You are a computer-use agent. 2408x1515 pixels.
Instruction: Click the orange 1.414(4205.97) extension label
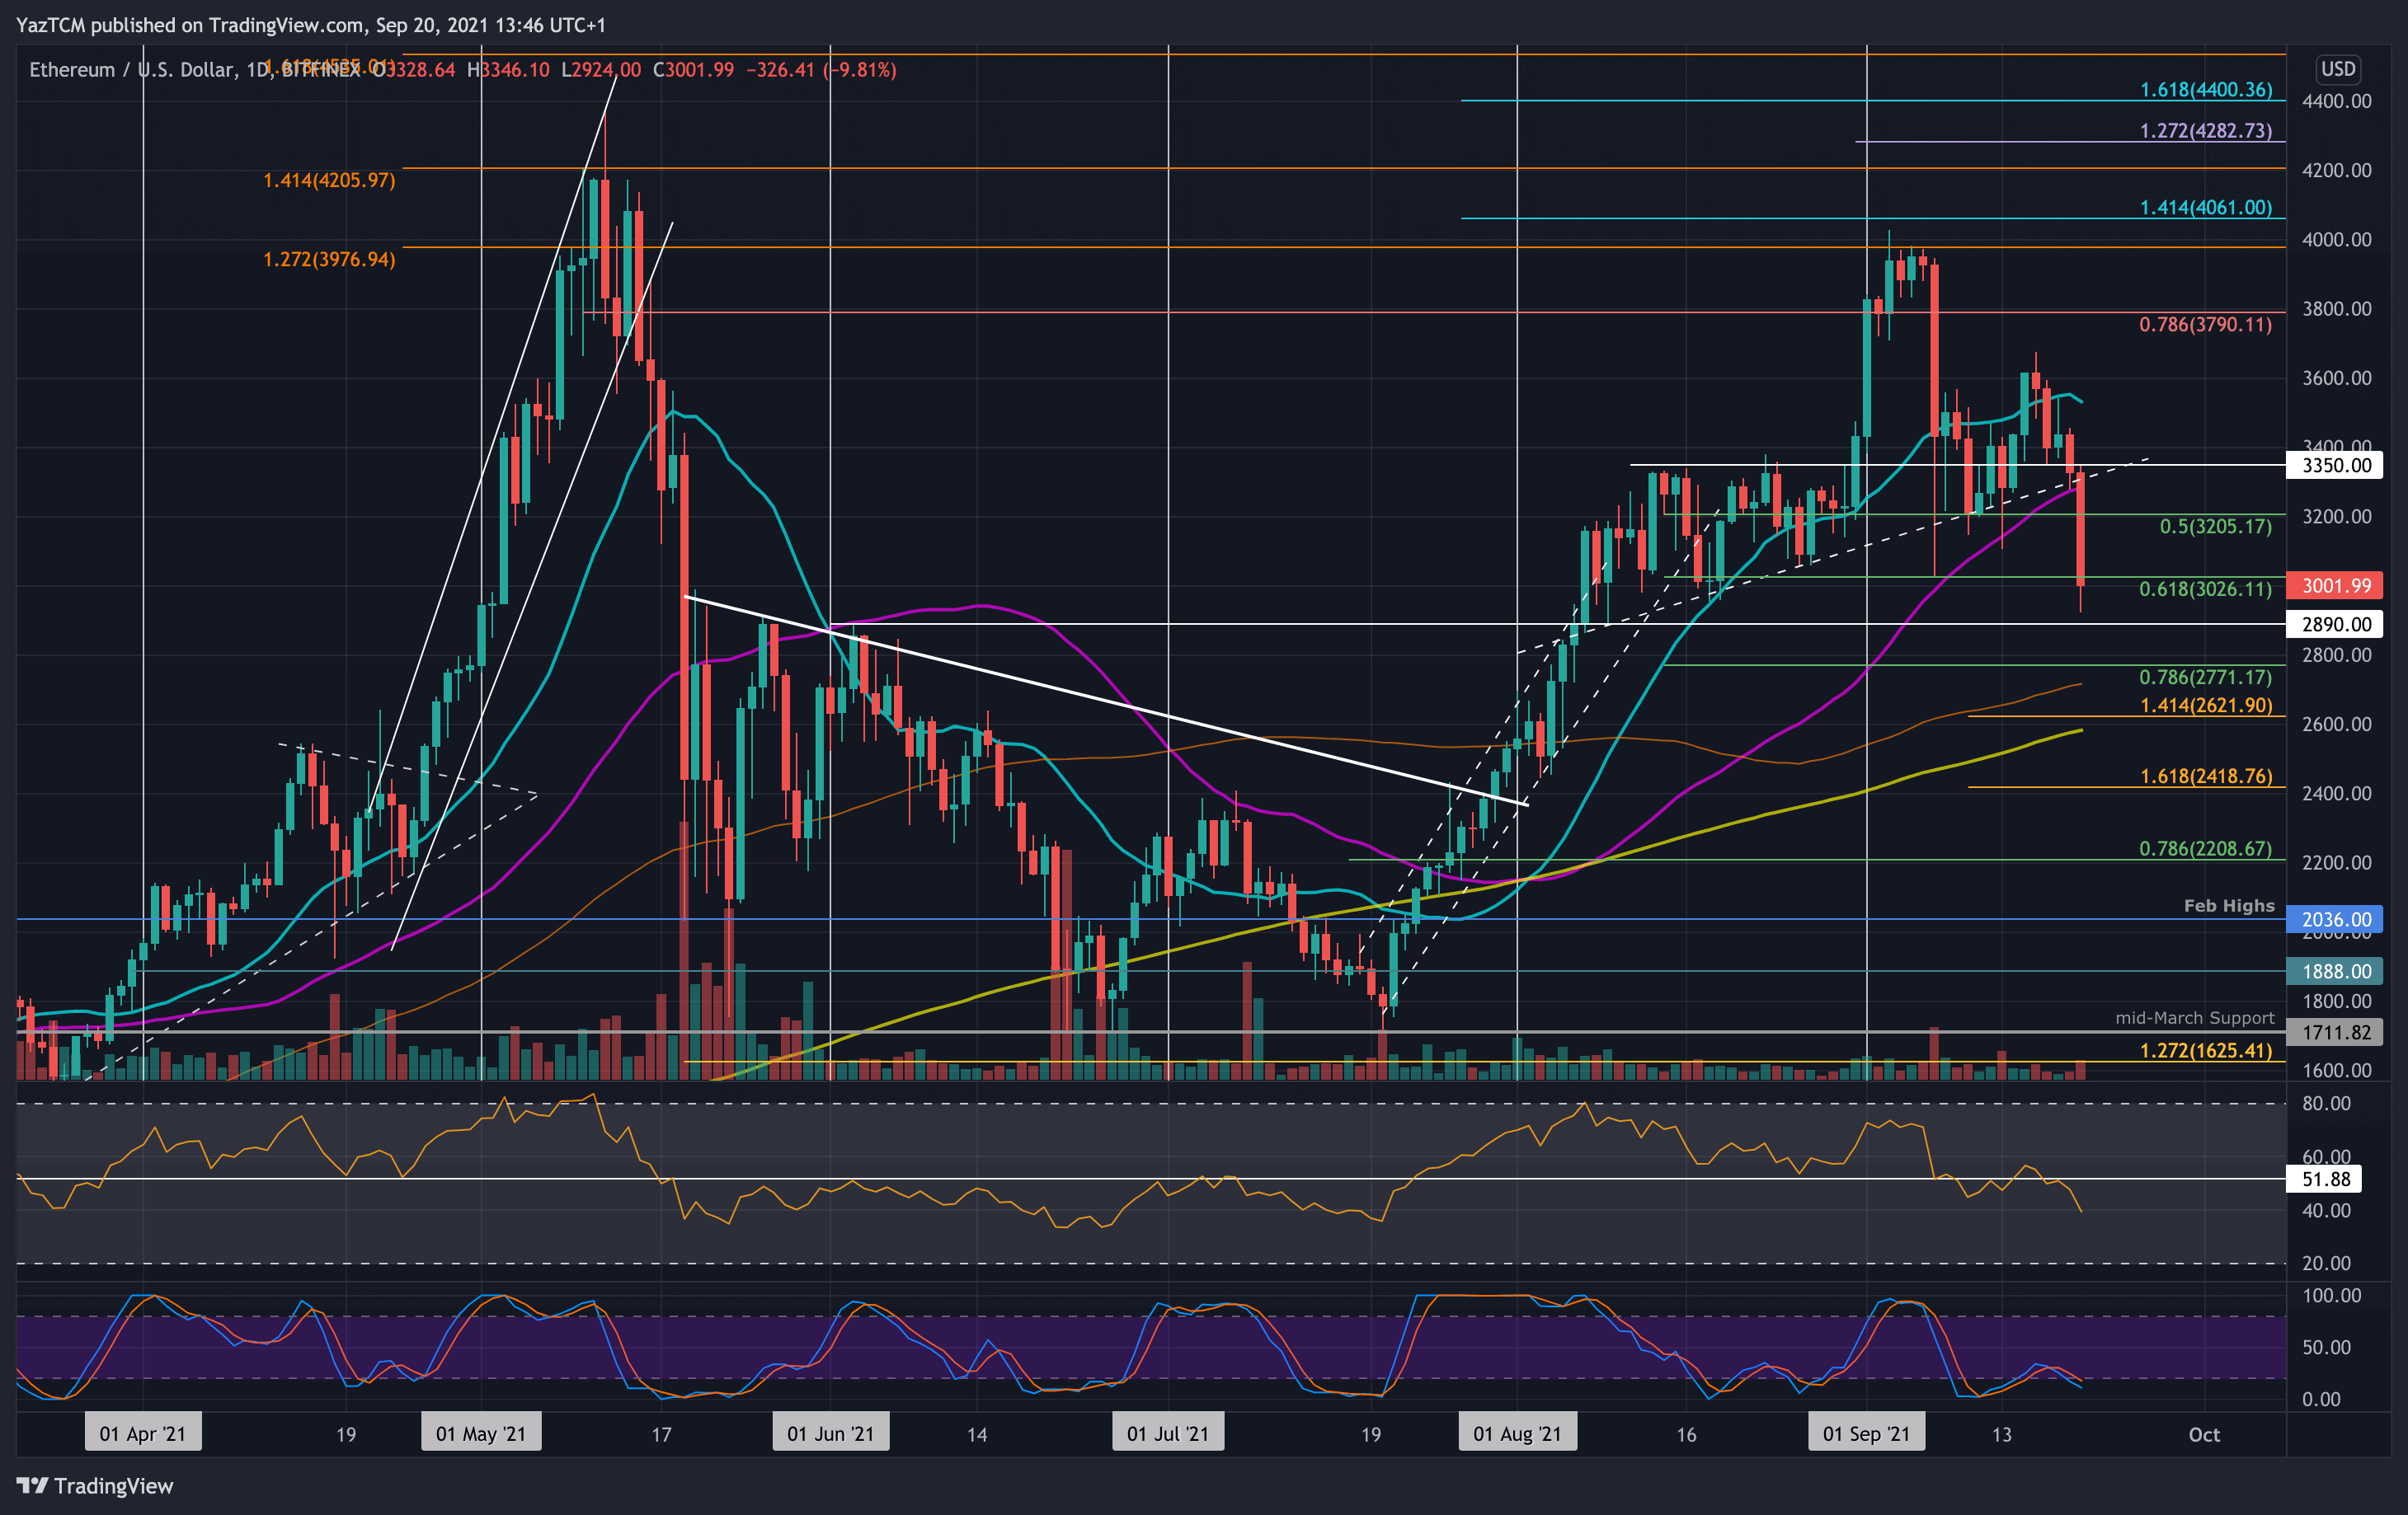(329, 181)
